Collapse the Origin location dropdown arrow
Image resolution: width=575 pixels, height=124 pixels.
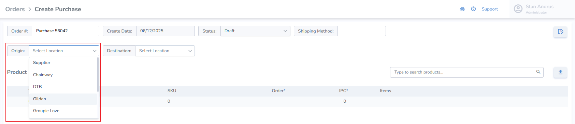[95, 51]
